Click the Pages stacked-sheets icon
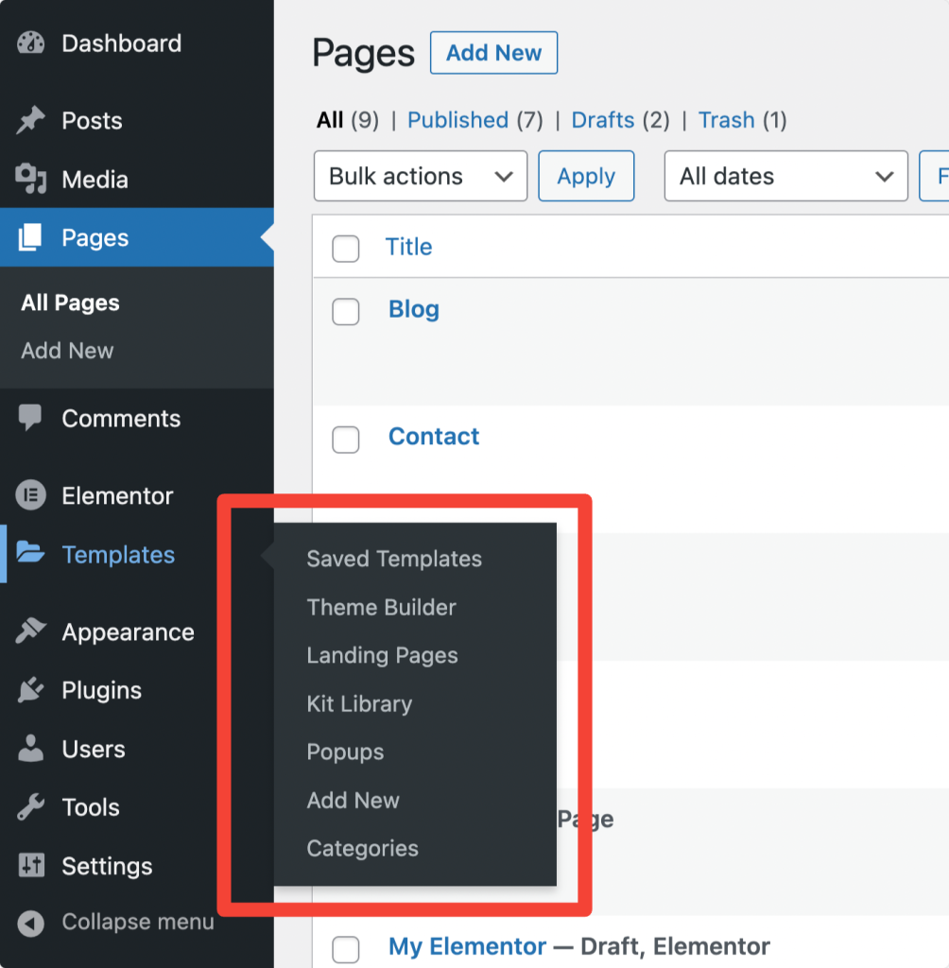Image resolution: width=949 pixels, height=968 pixels. (x=30, y=237)
